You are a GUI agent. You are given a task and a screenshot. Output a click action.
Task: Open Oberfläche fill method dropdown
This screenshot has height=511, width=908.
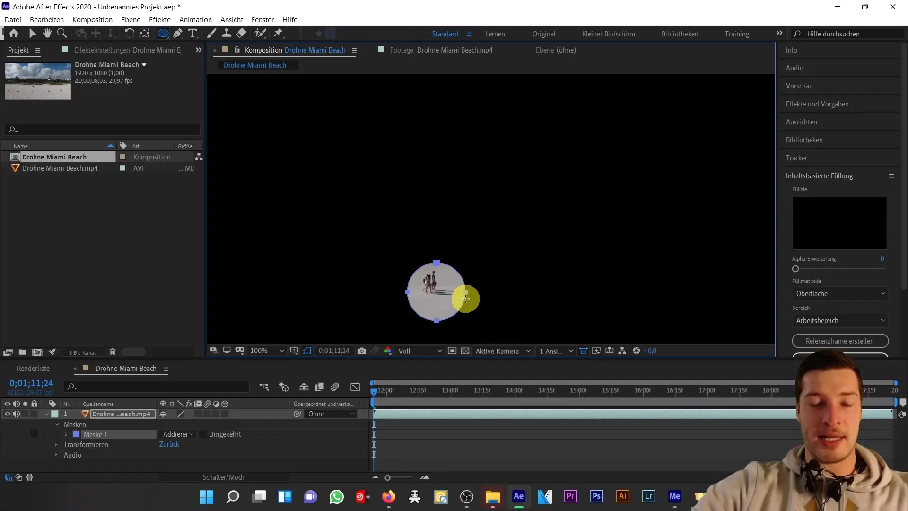[x=840, y=294]
